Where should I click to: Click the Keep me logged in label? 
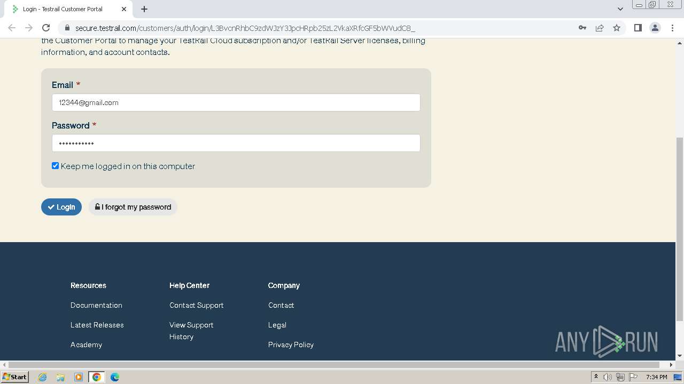pos(128,166)
